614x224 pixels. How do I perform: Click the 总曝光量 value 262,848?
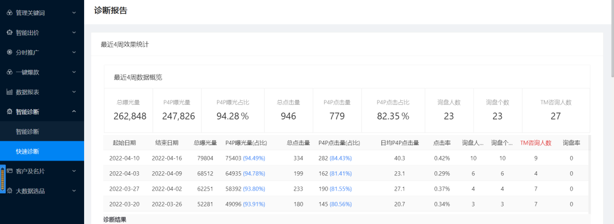coord(130,116)
